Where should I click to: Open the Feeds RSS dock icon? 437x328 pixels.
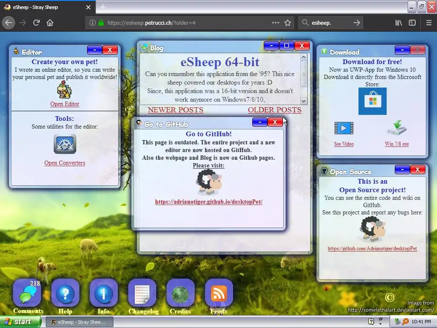pyautogui.click(x=219, y=293)
